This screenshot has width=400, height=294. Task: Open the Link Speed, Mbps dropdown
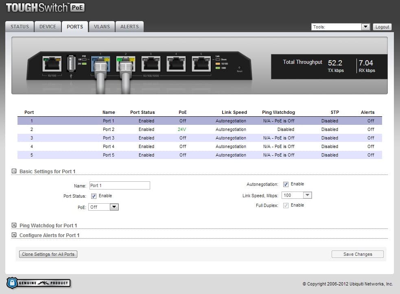click(x=297, y=195)
